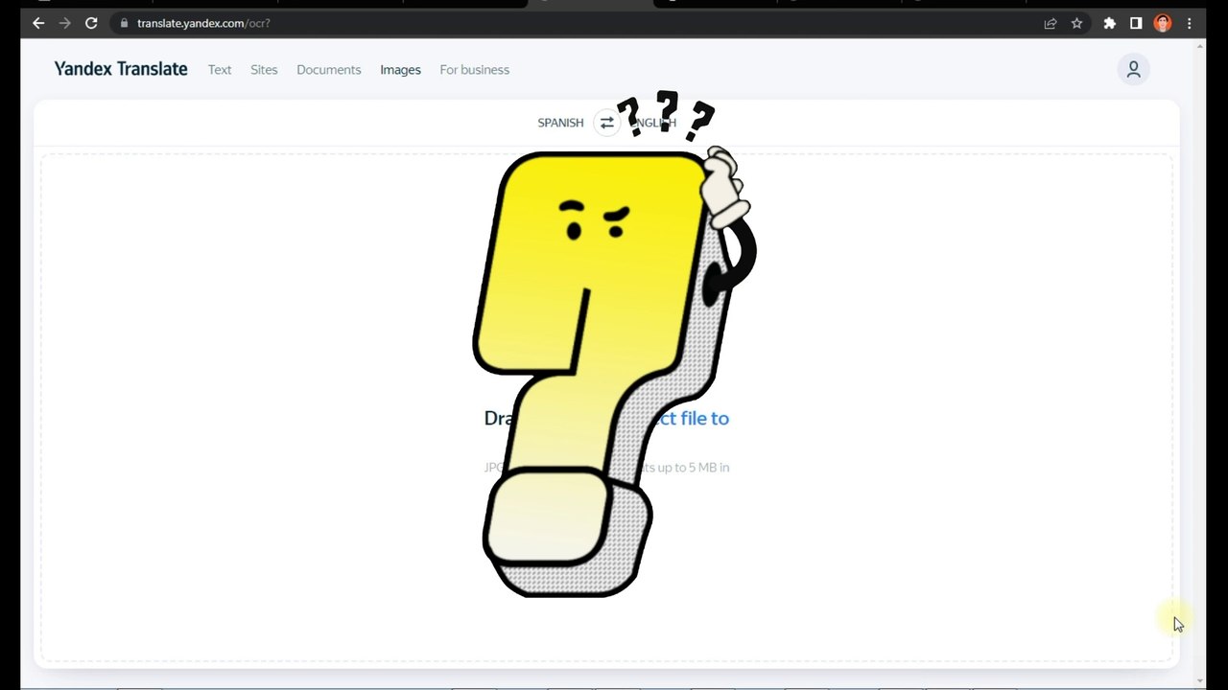1228x690 pixels.
Task: View site info via the lock icon
Action: (124, 23)
